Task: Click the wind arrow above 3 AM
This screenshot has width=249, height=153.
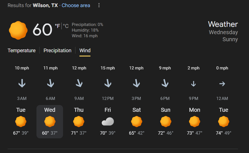Action: click(22, 83)
